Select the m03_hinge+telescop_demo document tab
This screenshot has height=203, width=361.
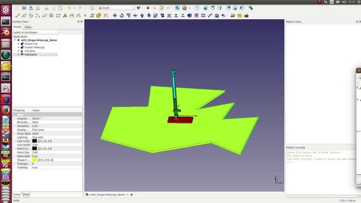pyautogui.click(x=109, y=195)
